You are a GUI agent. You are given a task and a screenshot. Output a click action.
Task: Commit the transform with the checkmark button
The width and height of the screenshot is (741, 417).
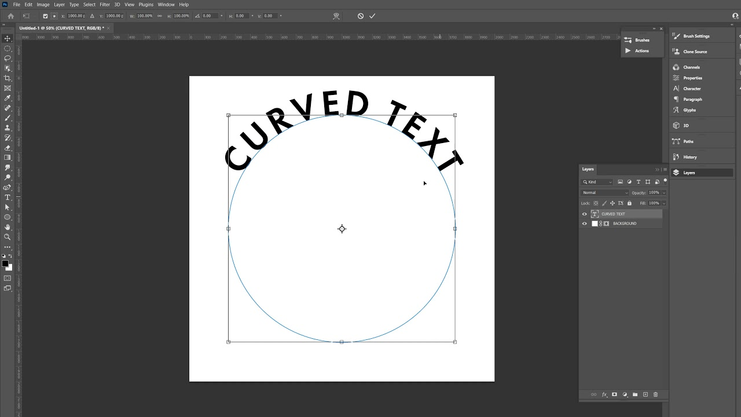click(x=372, y=16)
